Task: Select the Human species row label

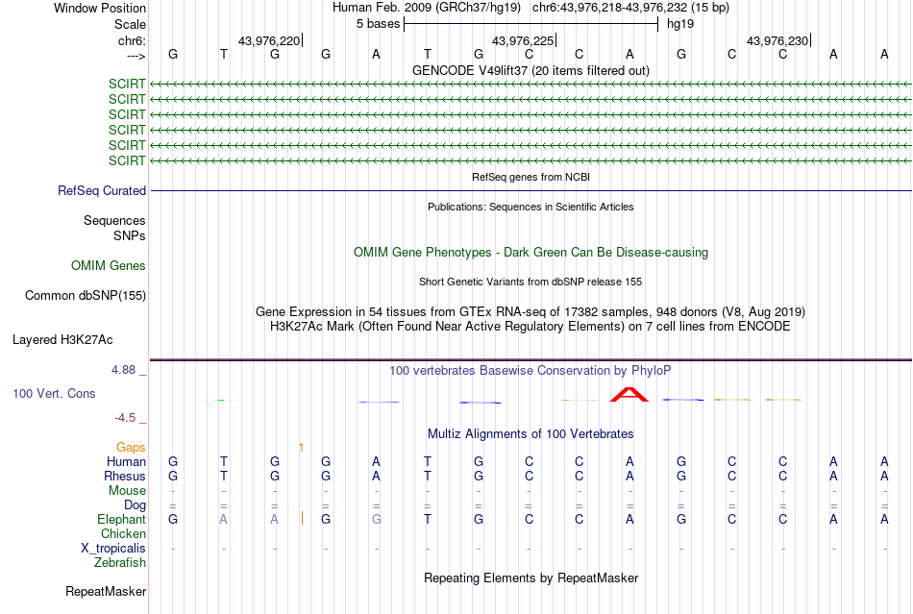Action: (126, 461)
